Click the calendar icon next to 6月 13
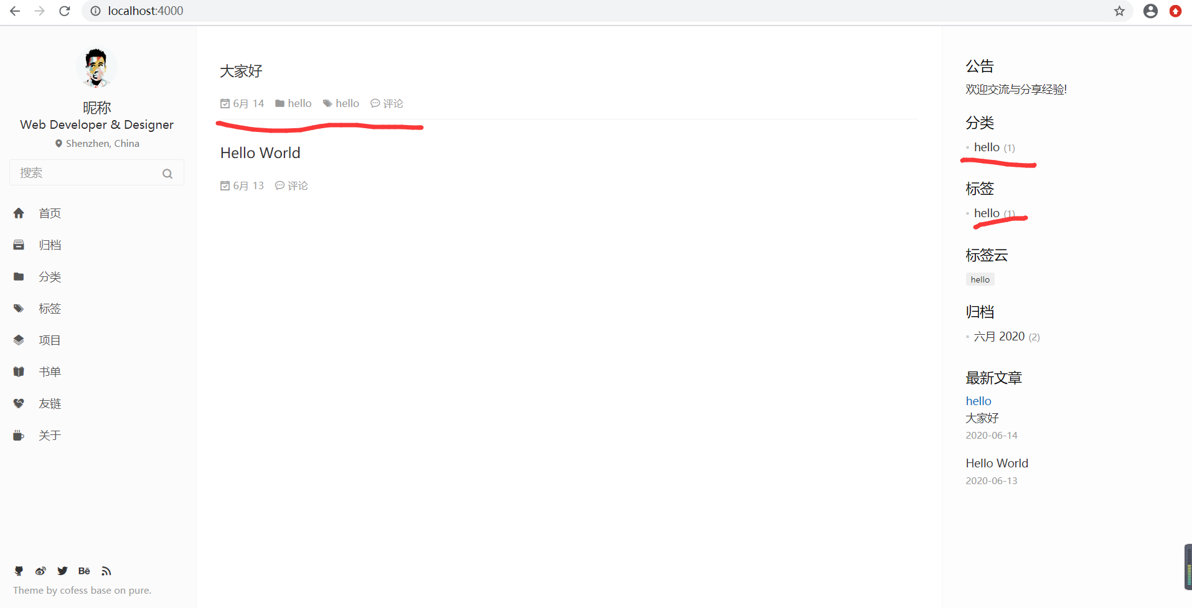This screenshot has width=1192, height=608. (225, 185)
